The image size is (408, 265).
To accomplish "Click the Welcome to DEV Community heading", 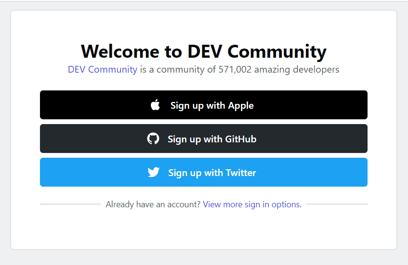I will coord(204,51).
